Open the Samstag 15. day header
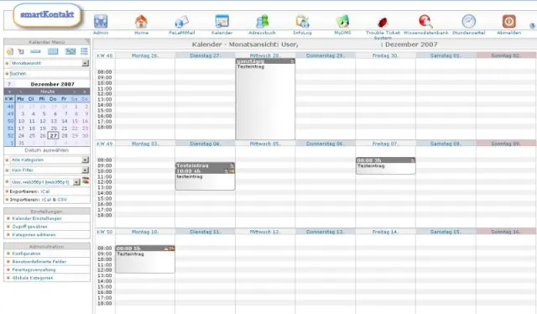 point(446,232)
